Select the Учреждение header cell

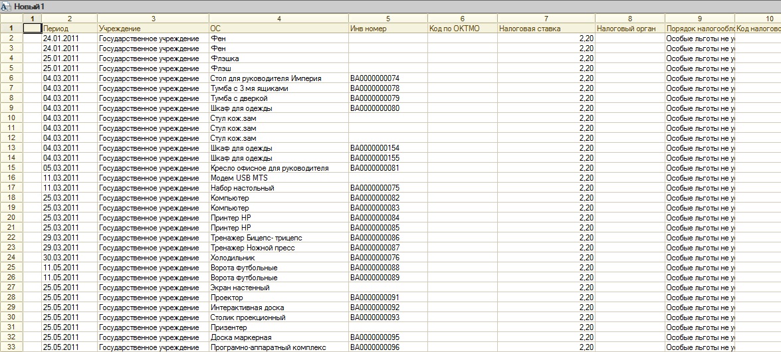[153, 29]
